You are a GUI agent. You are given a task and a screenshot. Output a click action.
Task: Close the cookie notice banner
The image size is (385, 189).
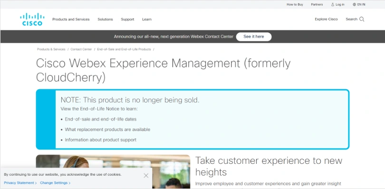click(146, 176)
